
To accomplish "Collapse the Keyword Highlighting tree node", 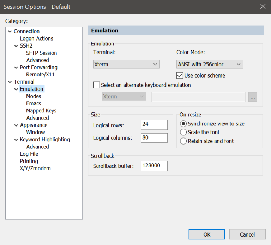I will [x=16, y=140].
